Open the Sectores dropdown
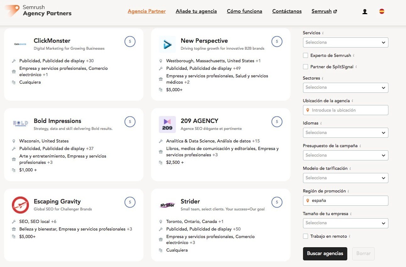Screen dimensions: 406x267 click(345, 87)
